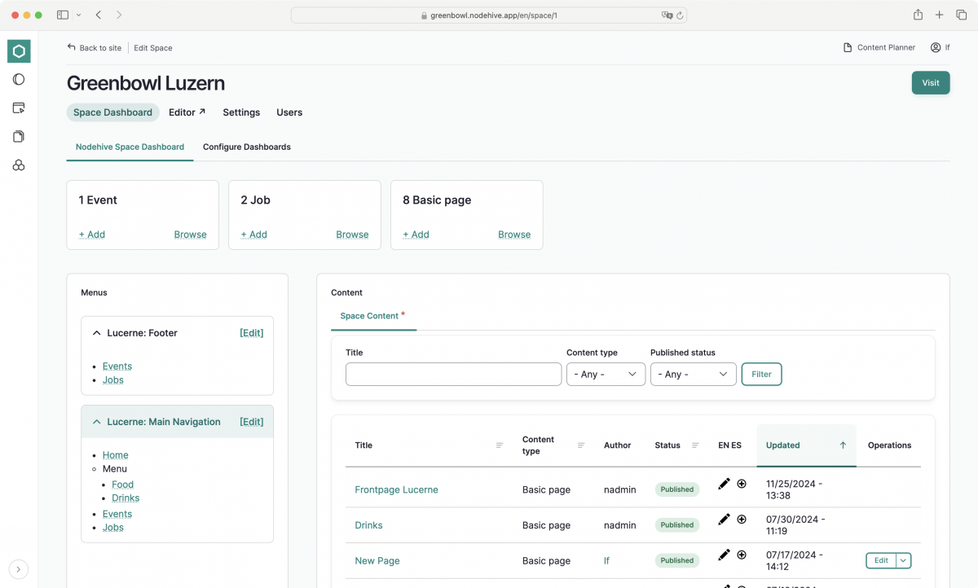Image resolution: width=978 pixels, height=588 pixels.
Task: Add a new Event from the Event card
Action: click(x=92, y=235)
